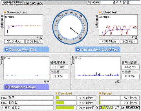
Task: Click the 790 kbps upload value
Action: (130, 103)
